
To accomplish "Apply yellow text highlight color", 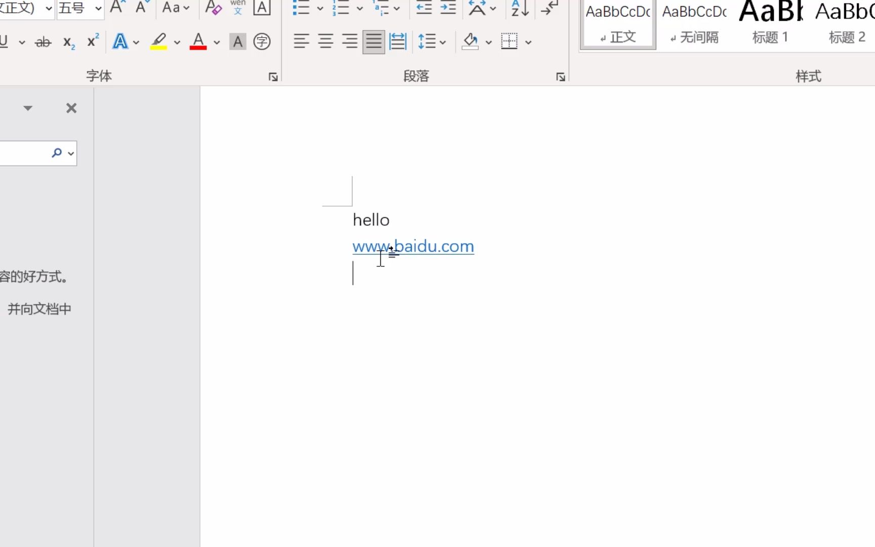I will point(158,42).
